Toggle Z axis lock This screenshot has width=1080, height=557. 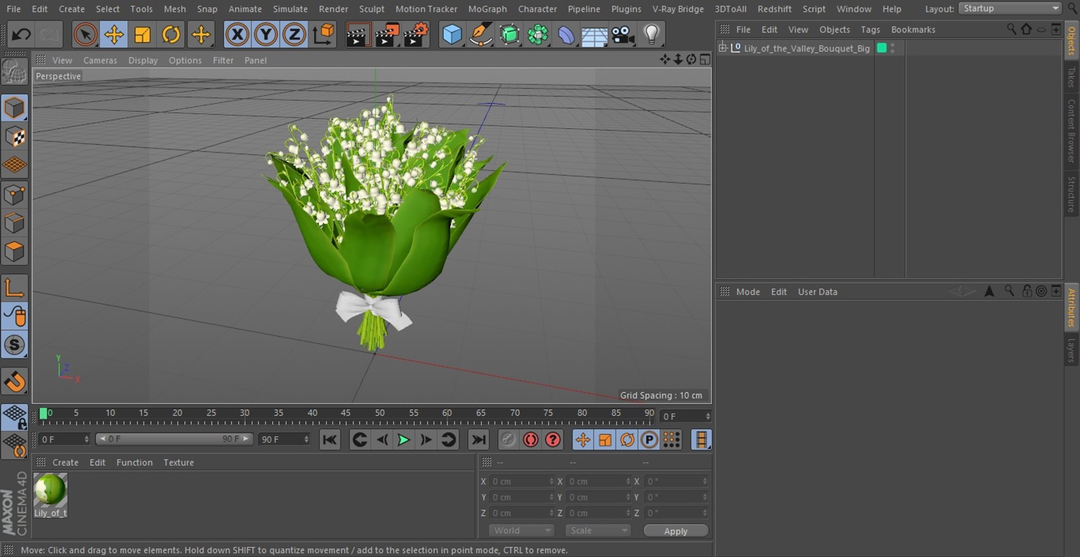(294, 35)
